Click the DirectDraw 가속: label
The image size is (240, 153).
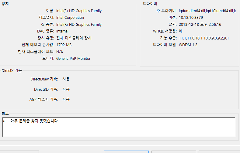pos(44,79)
